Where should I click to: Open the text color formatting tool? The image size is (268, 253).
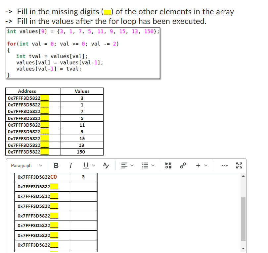[x=106, y=165]
